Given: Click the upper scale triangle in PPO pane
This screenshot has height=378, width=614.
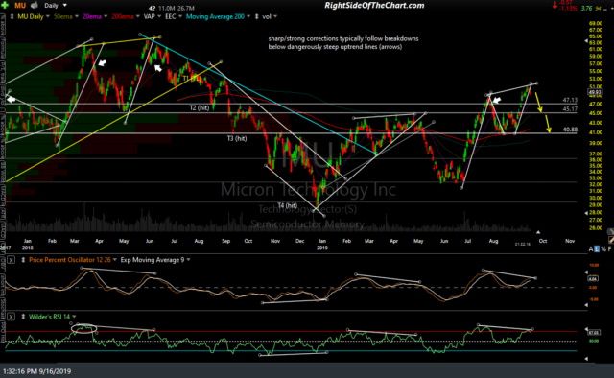Looking at the screenshot, I should pyautogui.click(x=586, y=272).
